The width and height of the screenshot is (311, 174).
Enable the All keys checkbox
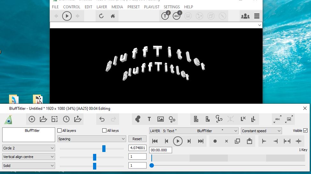coord(104,131)
